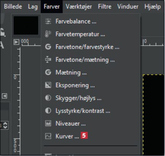Click the spinner up arrow in left panel

(5, 123)
